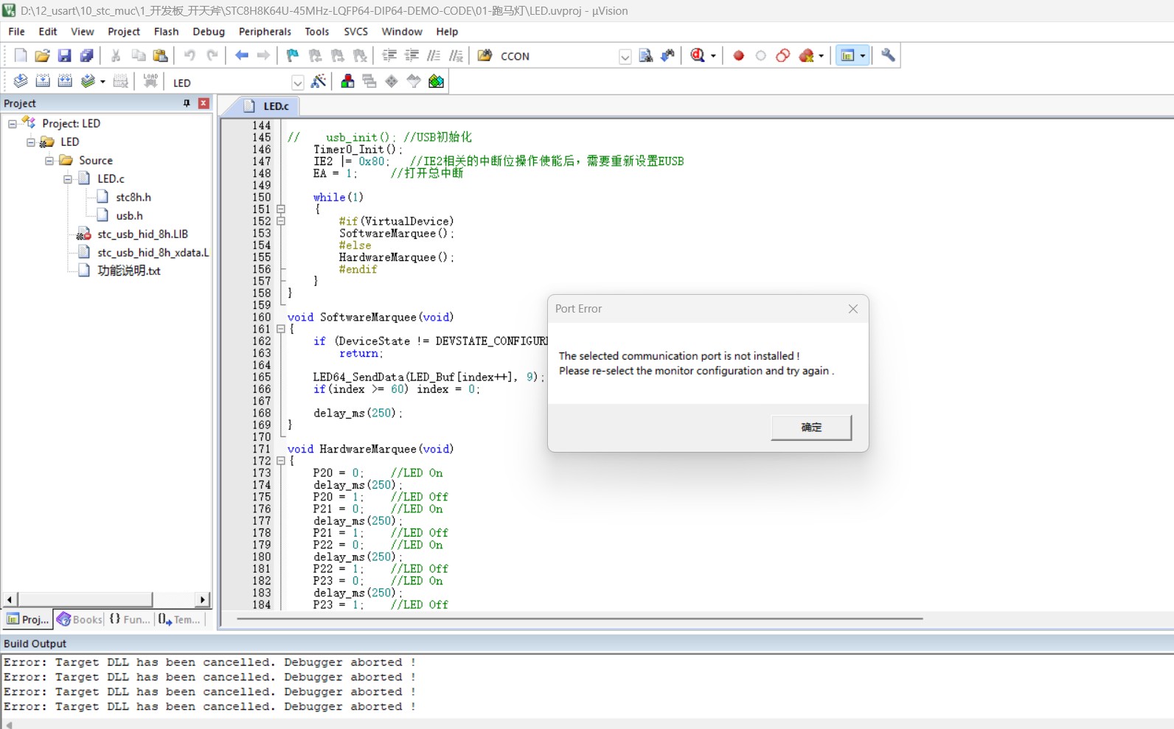Screen dimensions: 1174x729
Task: Select usb.h in the project tree
Action: [129, 216]
